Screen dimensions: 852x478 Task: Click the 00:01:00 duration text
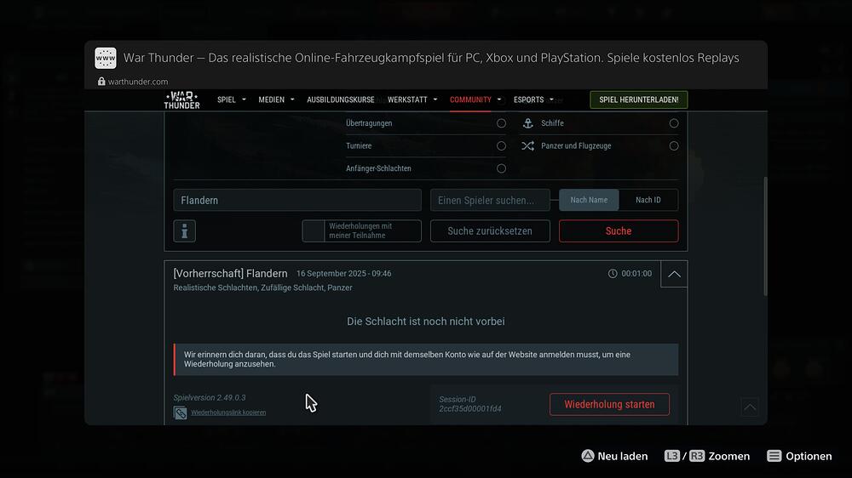pyautogui.click(x=636, y=274)
